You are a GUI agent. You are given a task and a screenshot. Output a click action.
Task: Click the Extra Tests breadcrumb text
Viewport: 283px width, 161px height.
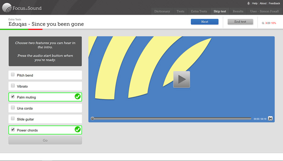coord(15,19)
